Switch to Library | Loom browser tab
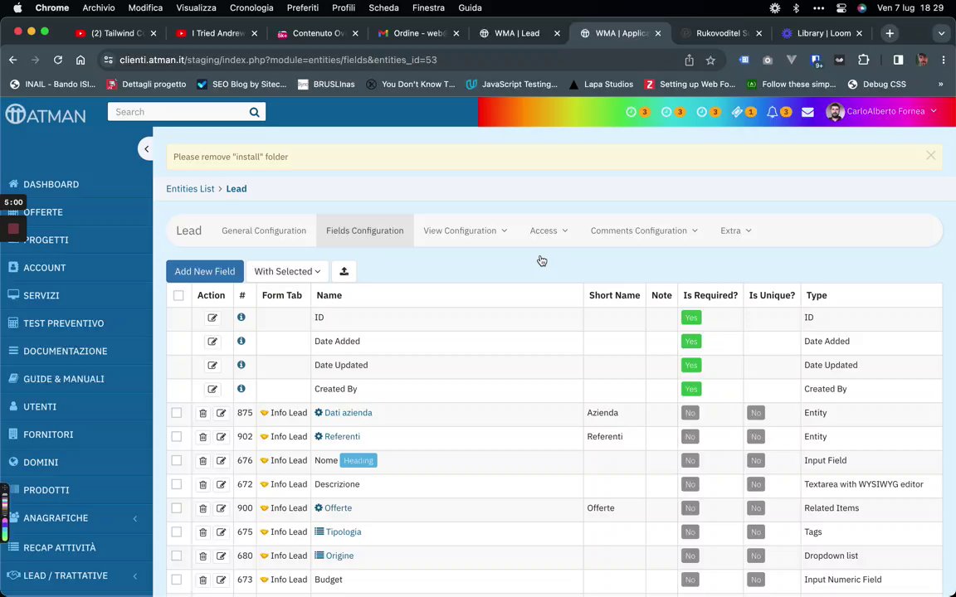956x597 pixels. [x=824, y=33]
